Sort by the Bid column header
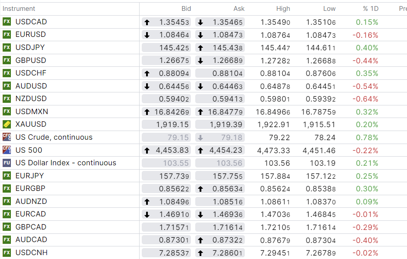407x259 pixels. tap(186, 9)
